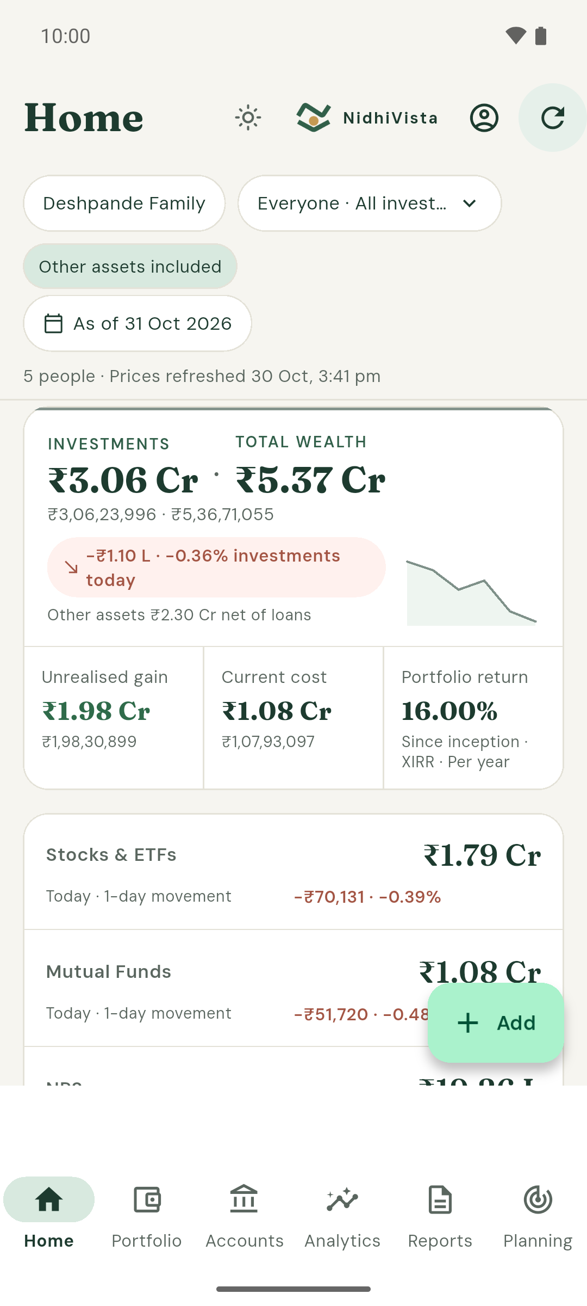Expand the Everyone · All investments dropdown
The width and height of the screenshot is (587, 1306).
coord(370,204)
